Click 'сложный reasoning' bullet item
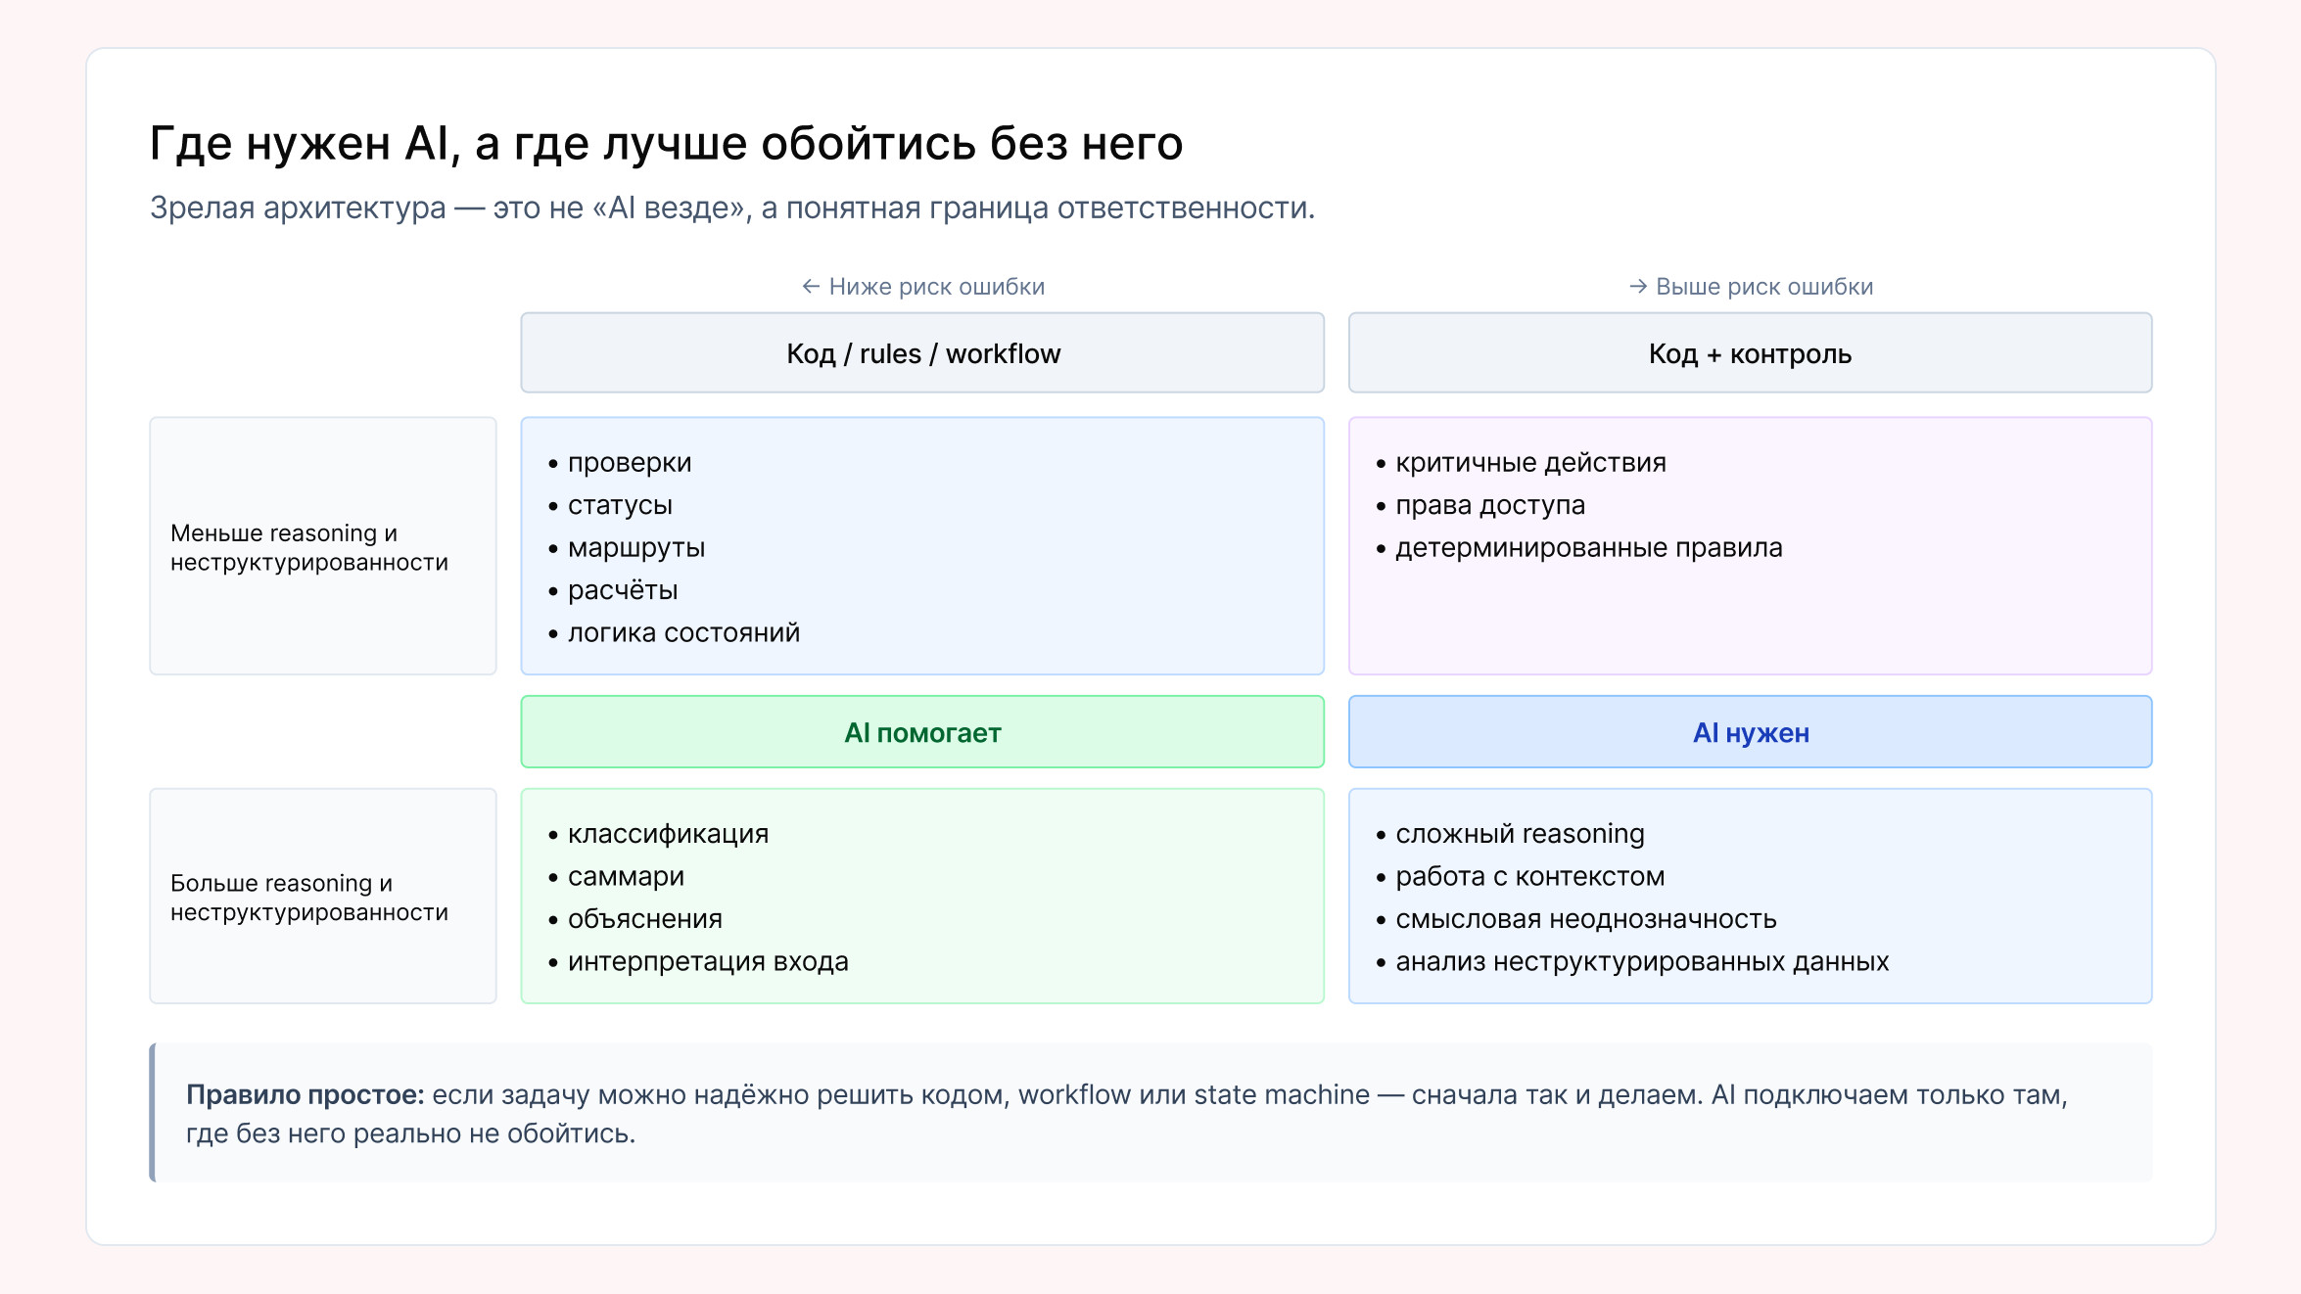The width and height of the screenshot is (2301, 1294). click(x=1519, y=833)
